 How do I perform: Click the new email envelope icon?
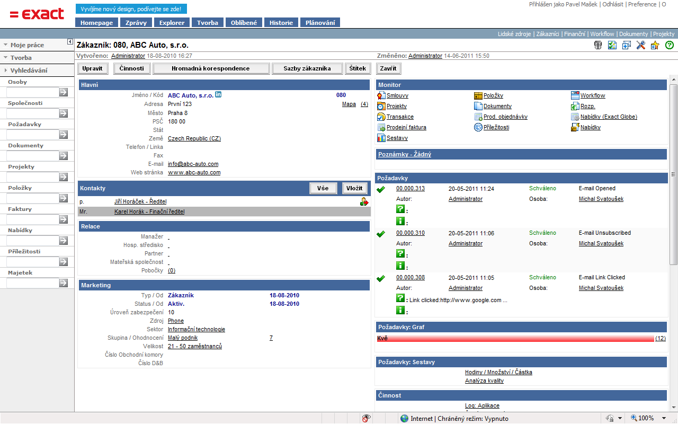(x=627, y=45)
